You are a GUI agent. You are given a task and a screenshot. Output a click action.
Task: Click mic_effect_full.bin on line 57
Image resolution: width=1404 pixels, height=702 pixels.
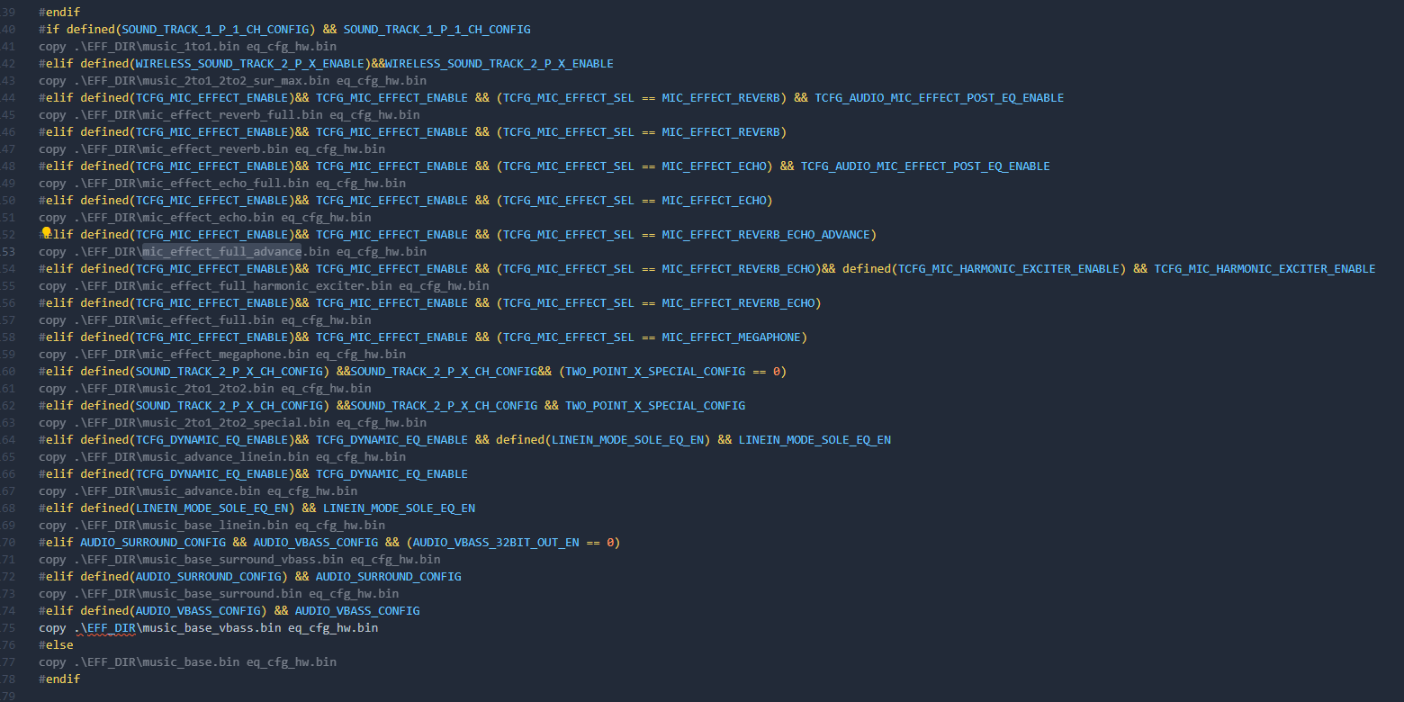[208, 319]
